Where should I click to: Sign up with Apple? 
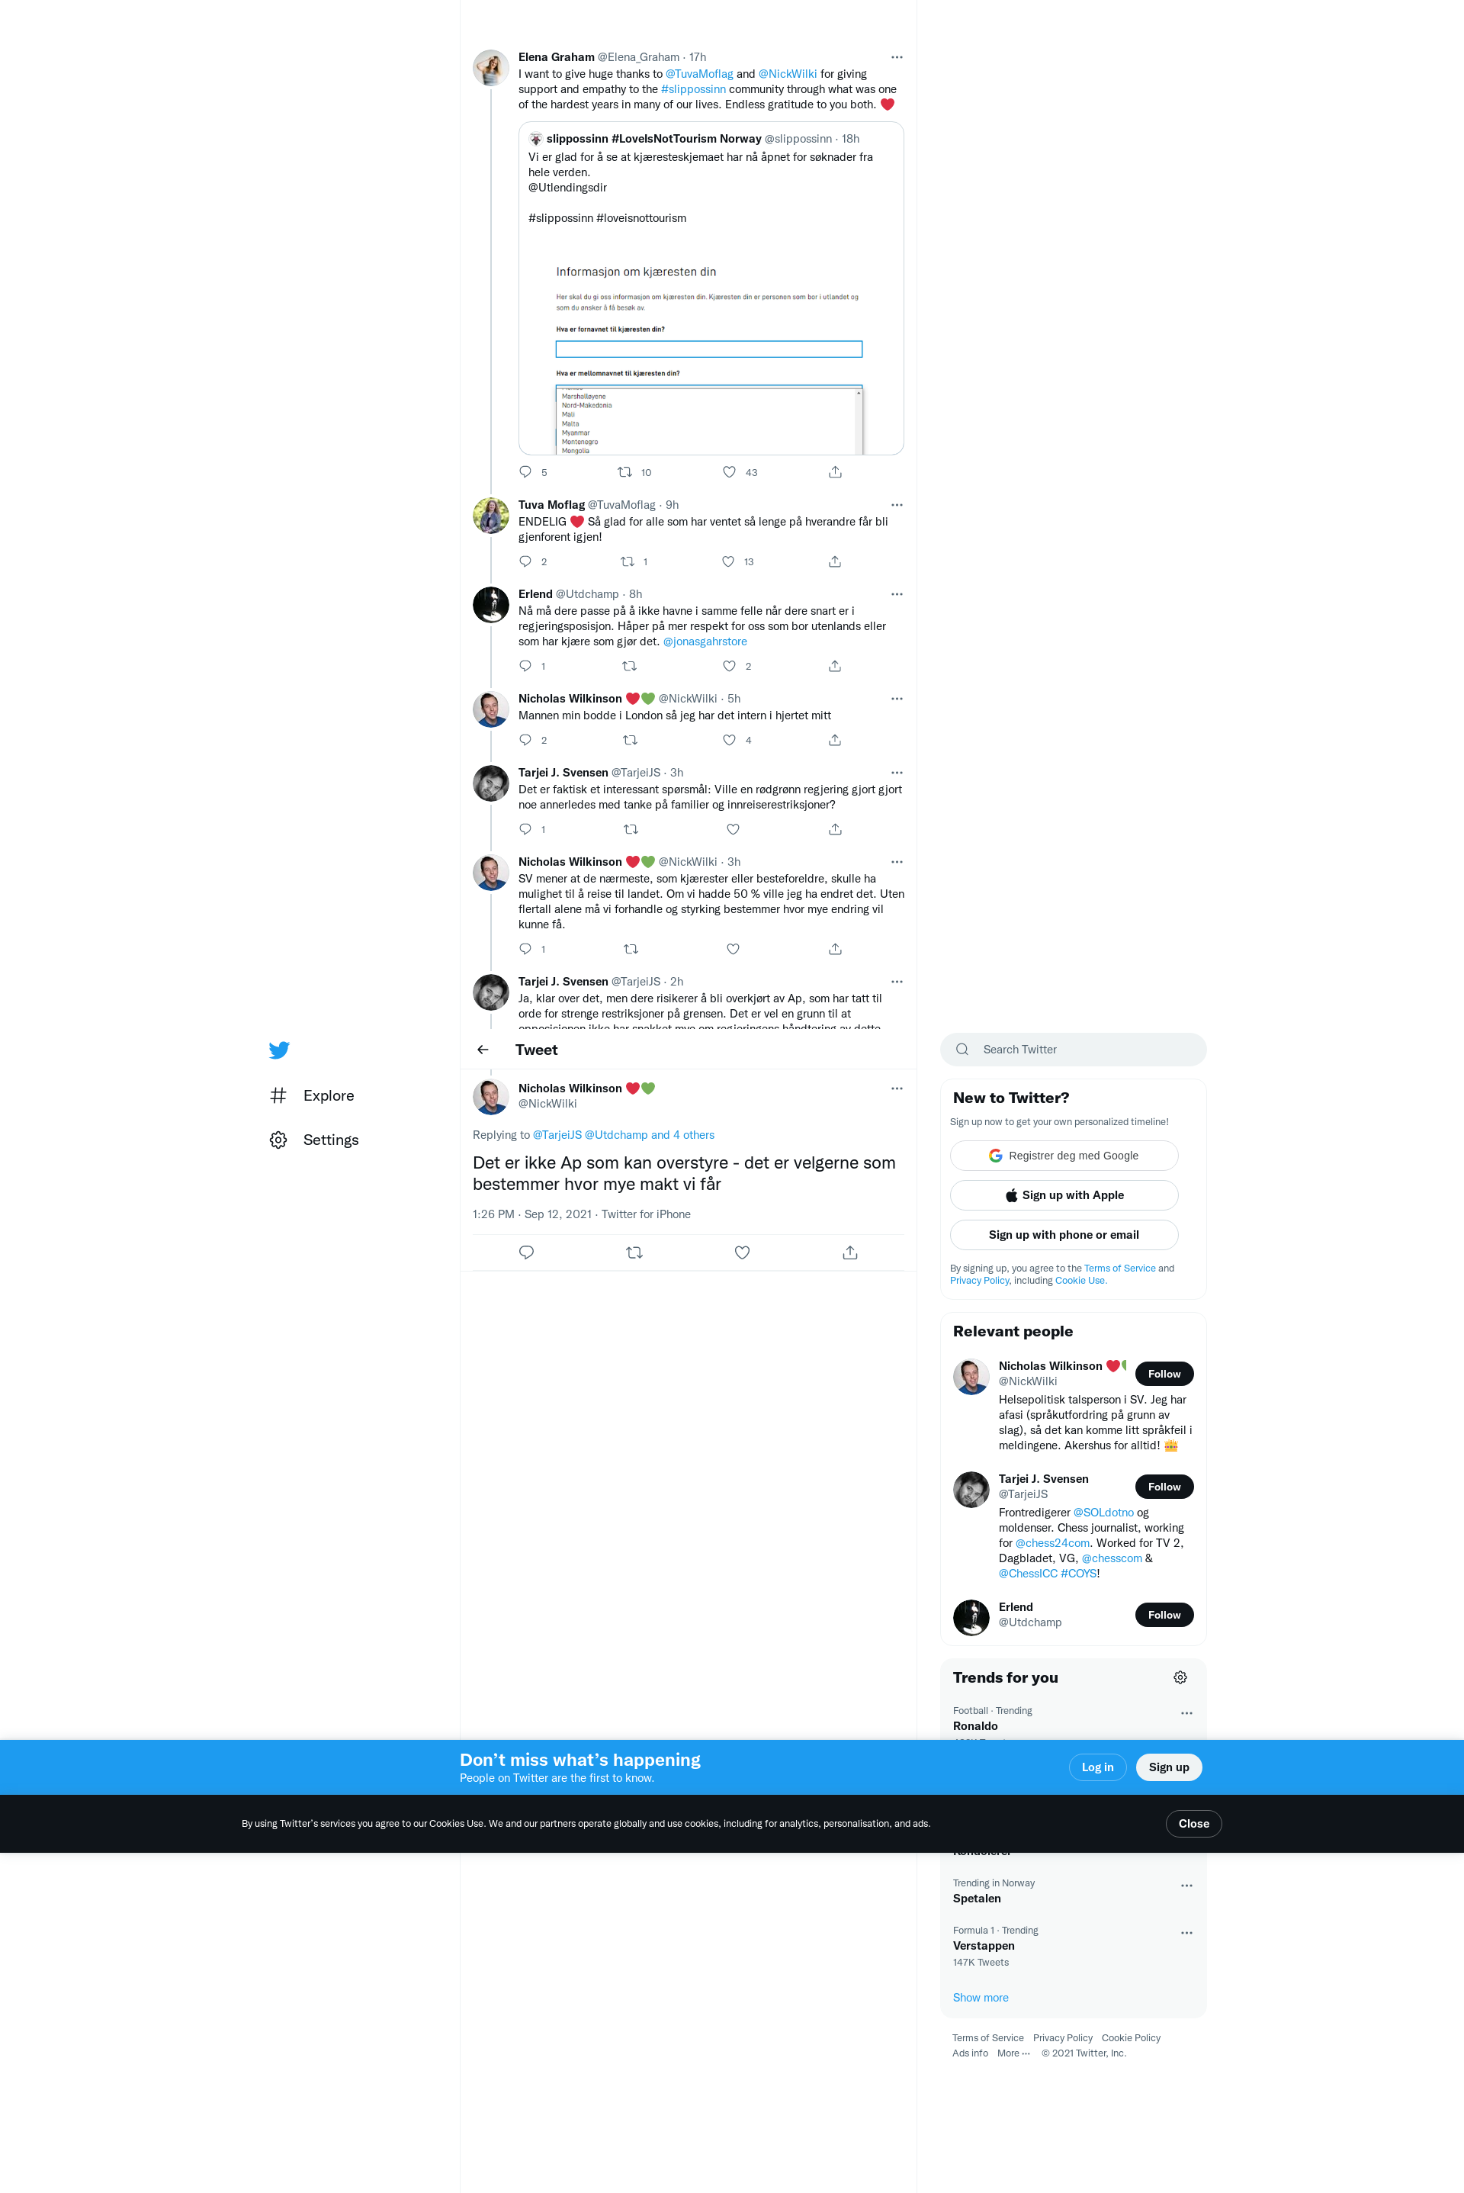(1064, 1195)
